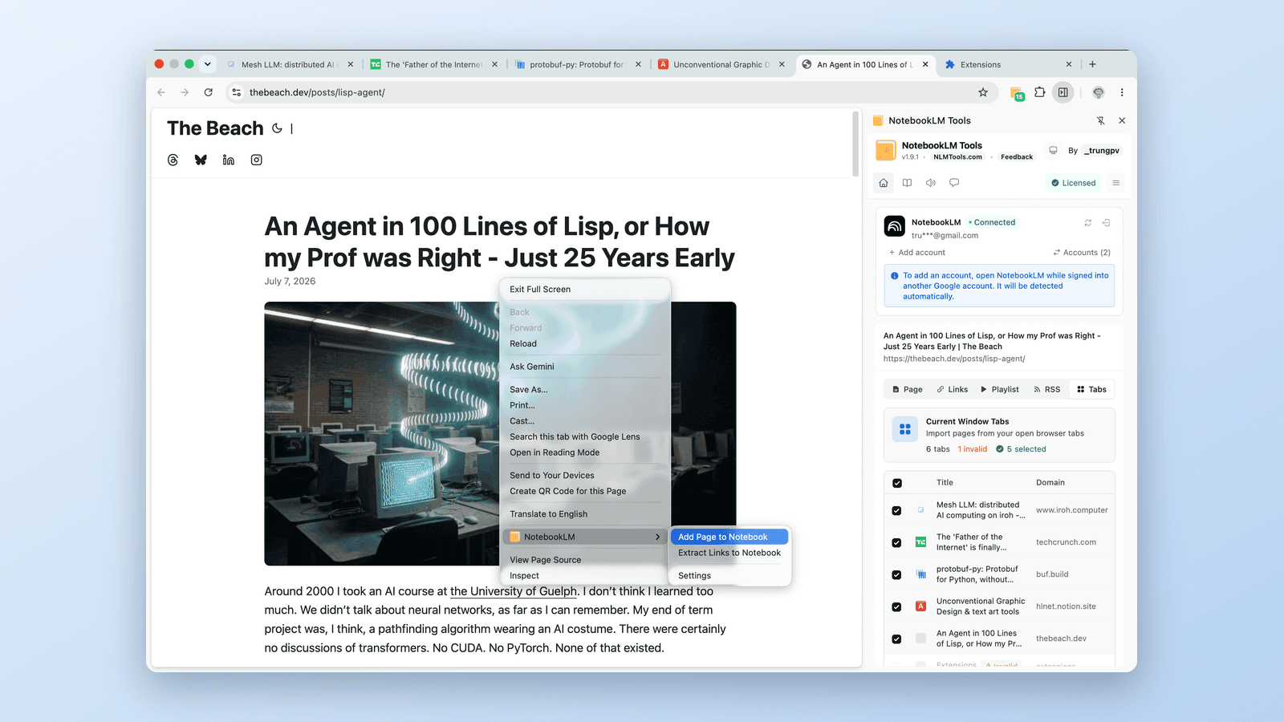The width and height of the screenshot is (1284, 722).
Task: Open Settings in NotebookLM submenu
Action: [x=729, y=575]
